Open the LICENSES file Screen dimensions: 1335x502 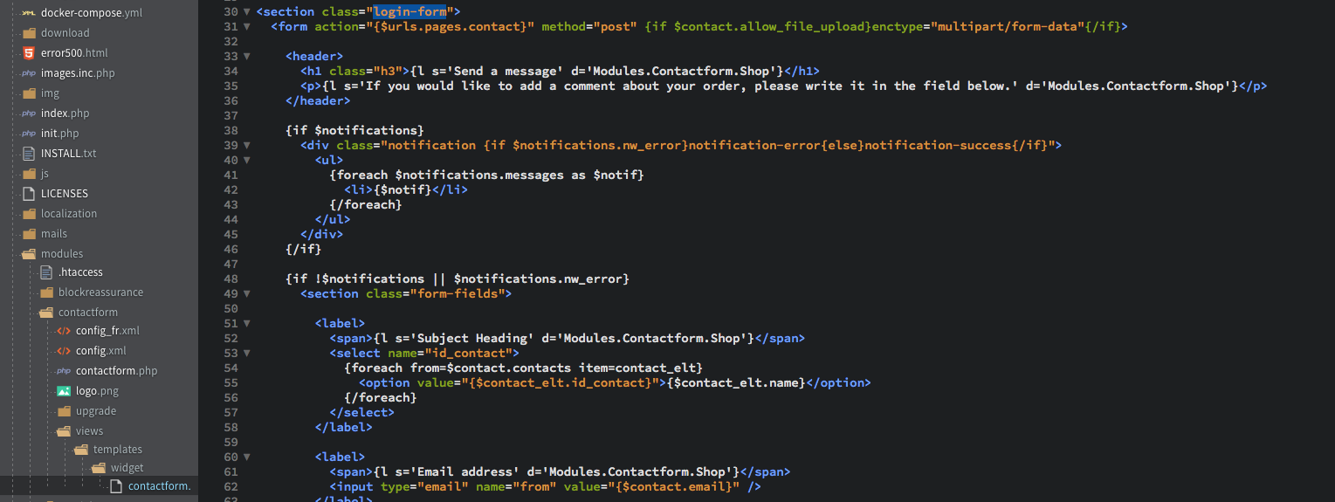(x=65, y=194)
